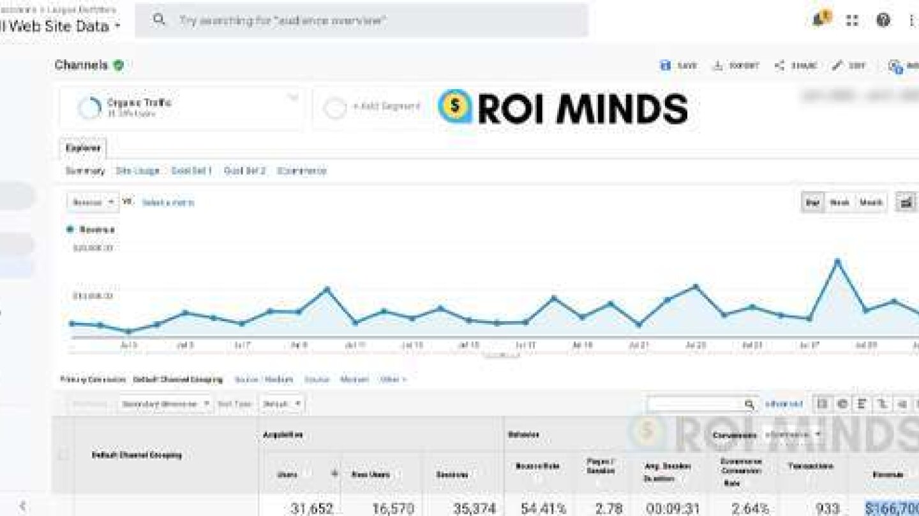Viewport: 919px width, 516px height.
Task: Select the Explorer tab
Action: tap(84, 148)
